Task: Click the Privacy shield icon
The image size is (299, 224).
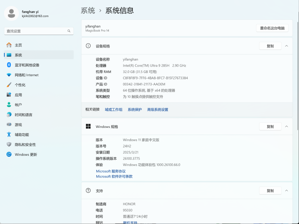Action: (9, 144)
